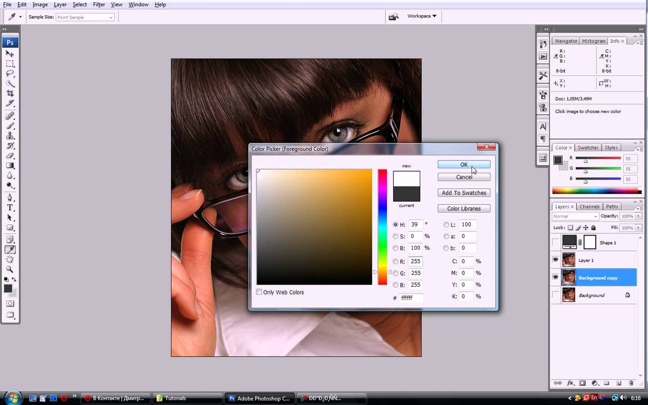Click the Quick Mask mode icon

pos(10,304)
